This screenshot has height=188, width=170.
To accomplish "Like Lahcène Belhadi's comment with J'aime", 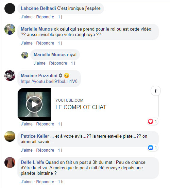I will 27,17.
